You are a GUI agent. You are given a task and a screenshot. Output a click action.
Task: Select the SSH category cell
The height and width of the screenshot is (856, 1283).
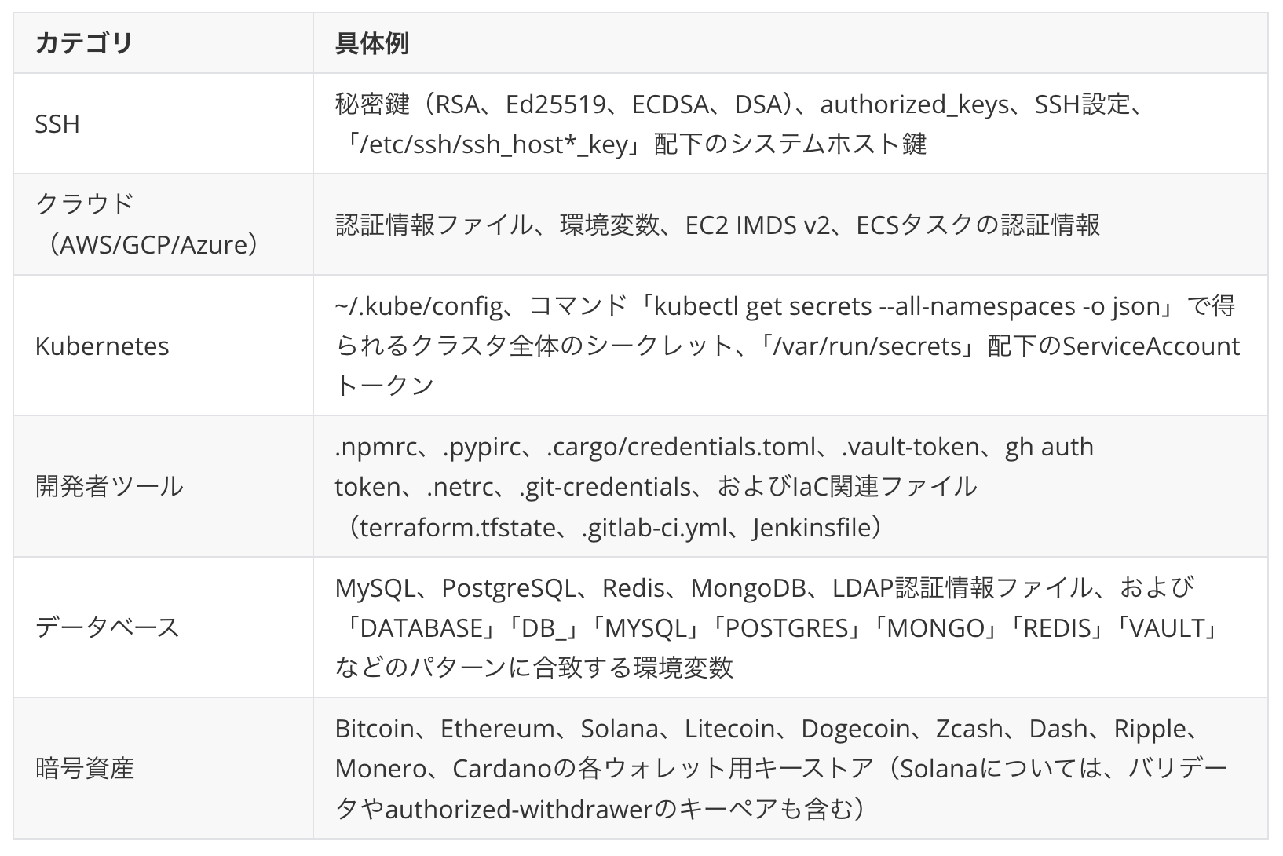coord(163,124)
